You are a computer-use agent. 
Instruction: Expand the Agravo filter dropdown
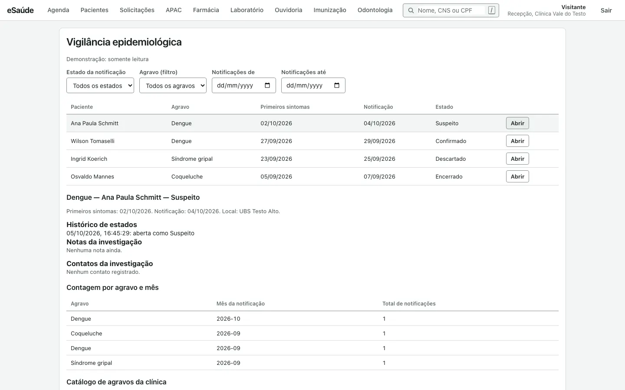173,85
